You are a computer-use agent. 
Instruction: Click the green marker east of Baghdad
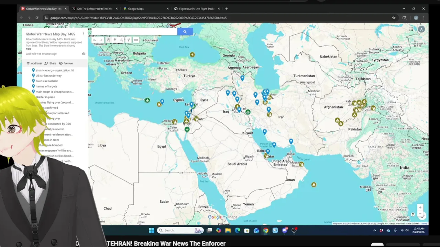248,112
